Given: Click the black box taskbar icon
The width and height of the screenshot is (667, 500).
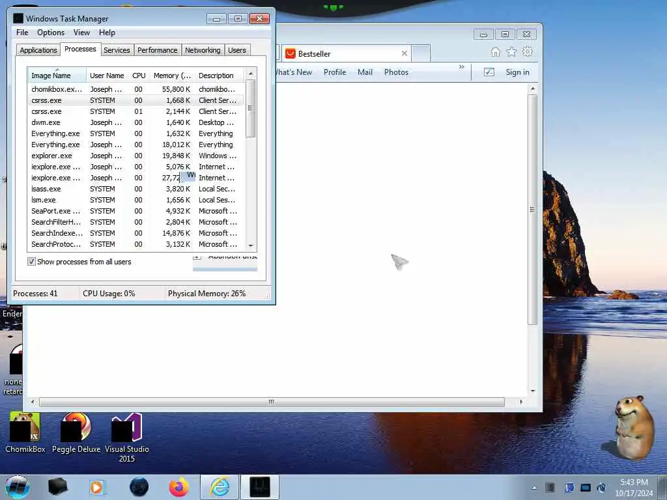Looking at the screenshot, I should coord(57,487).
